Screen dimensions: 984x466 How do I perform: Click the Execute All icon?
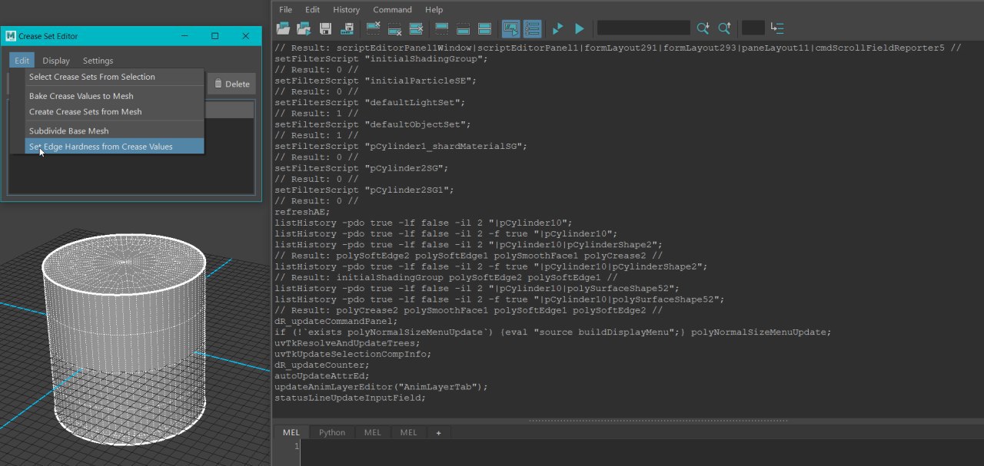(557, 28)
